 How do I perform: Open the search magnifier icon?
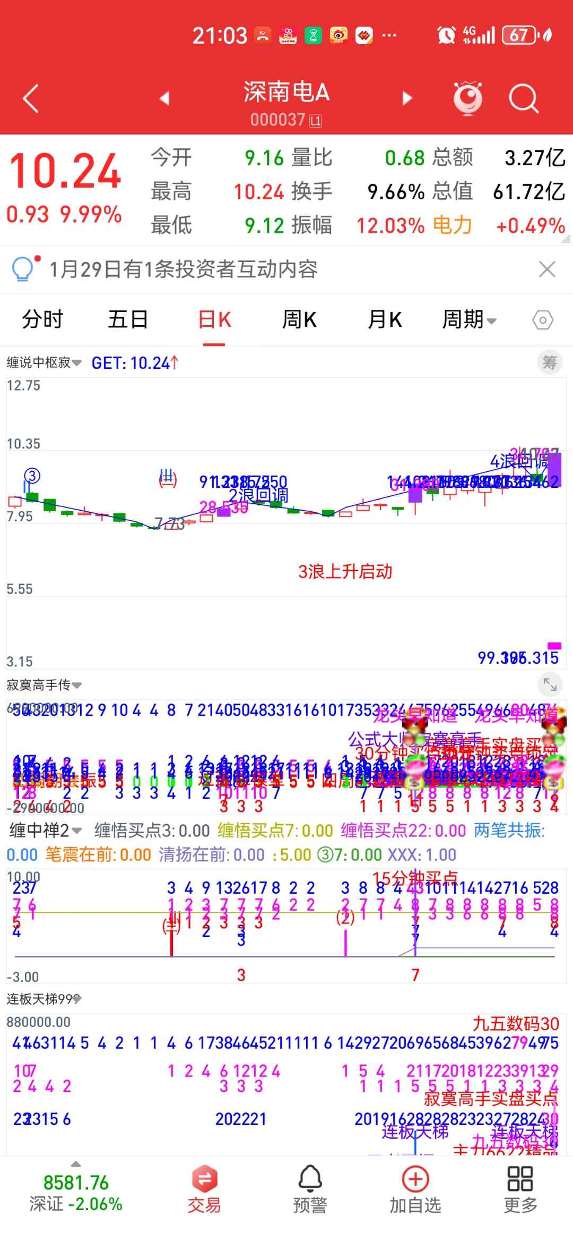pyautogui.click(x=523, y=98)
